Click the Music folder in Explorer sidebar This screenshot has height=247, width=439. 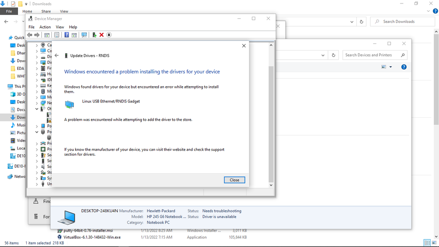(x=18, y=125)
